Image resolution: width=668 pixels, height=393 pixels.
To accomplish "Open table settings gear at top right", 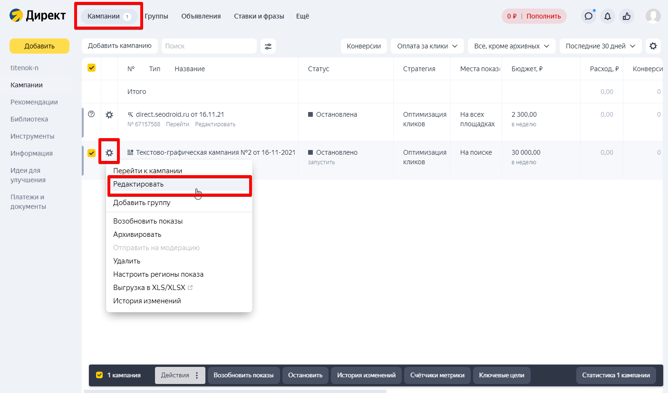I will (x=653, y=46).
